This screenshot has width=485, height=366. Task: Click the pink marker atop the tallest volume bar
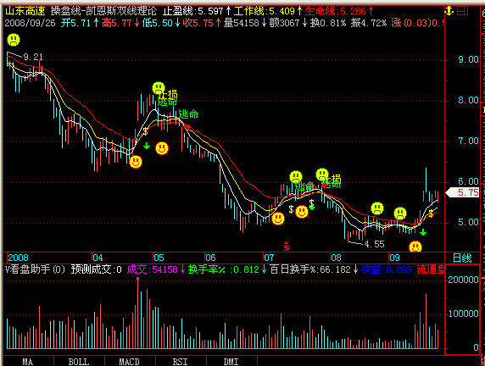point(137,279)
